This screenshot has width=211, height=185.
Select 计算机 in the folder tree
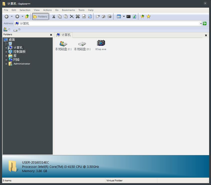(18, 48)
